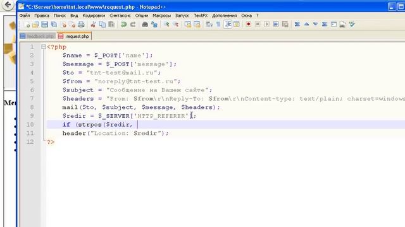Screen dimensions: 405x227
Task: Zoom in using the toolbar icon
Action: (166, 25)
